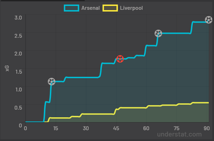Toggle Liverpool series via yellow legend box
The height and width of the screenshot is (141, 214).
coord(110,8)
